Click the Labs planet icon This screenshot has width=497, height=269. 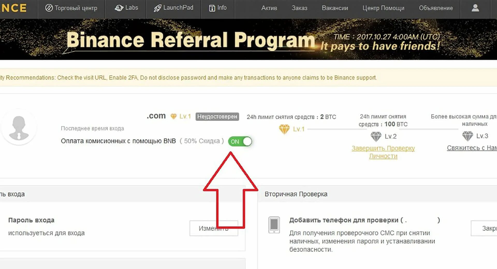click(x=119, y=8)
